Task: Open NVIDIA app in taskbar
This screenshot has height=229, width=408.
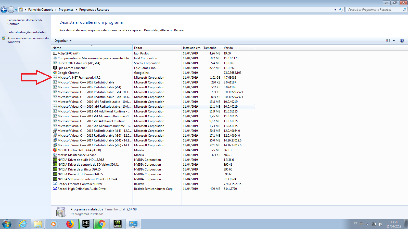Action: pos(117,224)
